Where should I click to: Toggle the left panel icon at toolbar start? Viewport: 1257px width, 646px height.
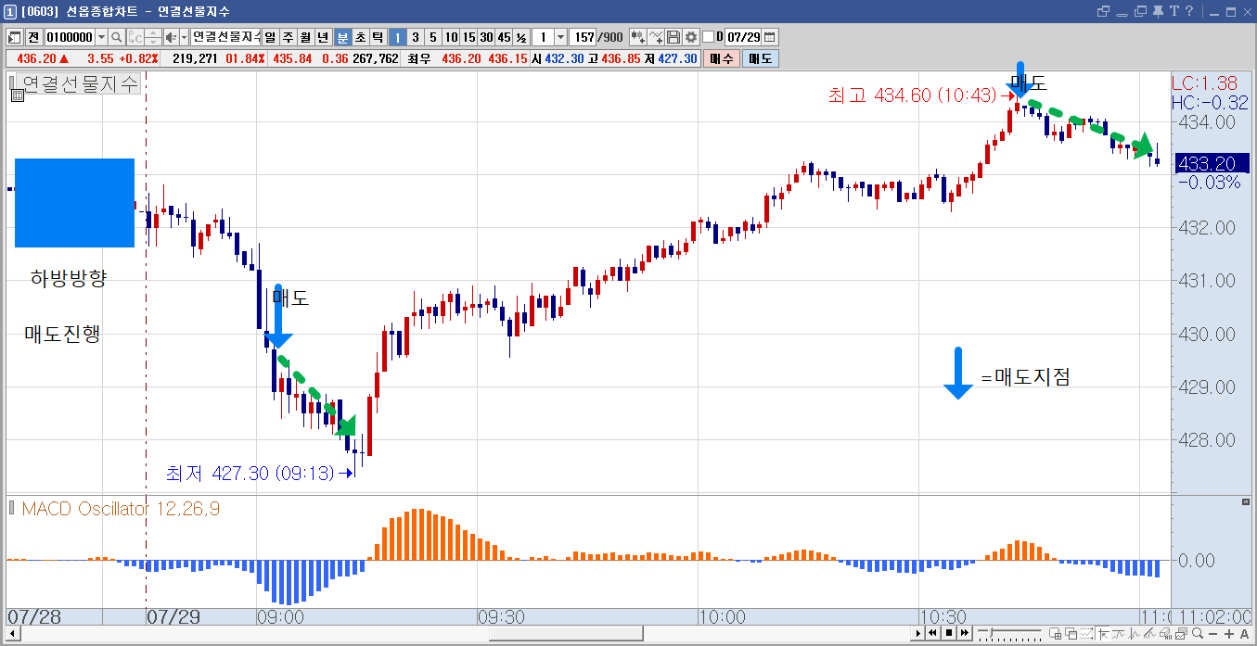tap(15, 37)
